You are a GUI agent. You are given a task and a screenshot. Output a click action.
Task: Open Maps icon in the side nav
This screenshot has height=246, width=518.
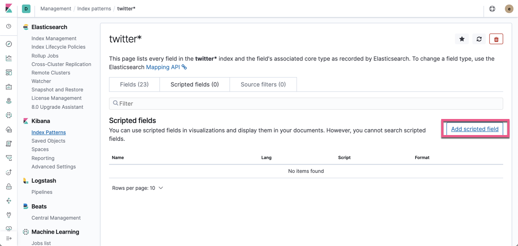[9, 101]
